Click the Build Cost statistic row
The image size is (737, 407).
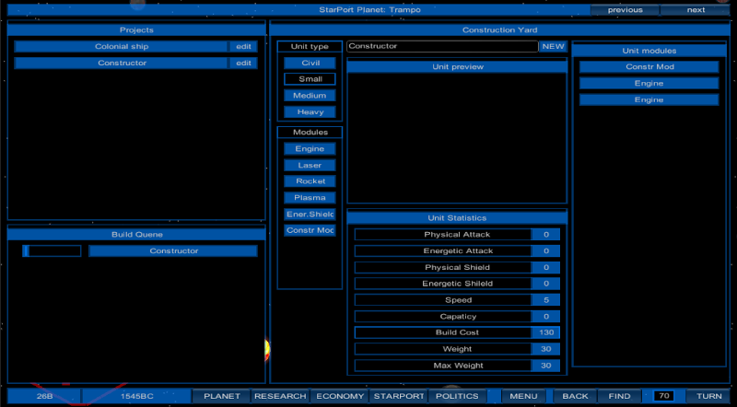[x=457, y=332]
